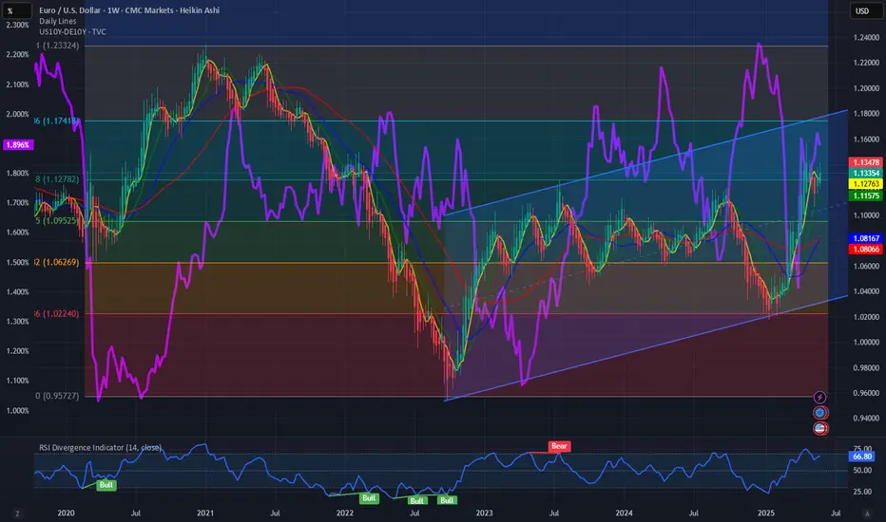Click the 1.08066 red price label
The width and height of the screenshot is (886, 522).
pyautogui.click(x=866, y=249)
